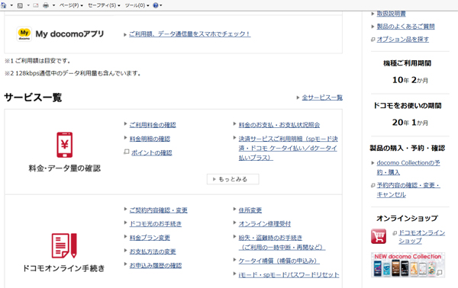Open the Print dropdown arrow
The image size is (458, 288).
(53, 5)
